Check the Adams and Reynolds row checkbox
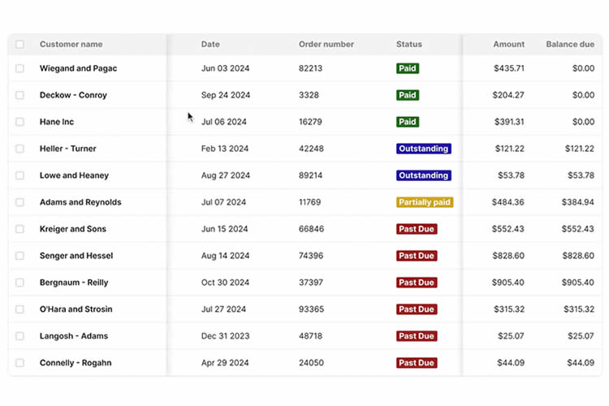Screen dimensions: 609x406 (19, 203)
